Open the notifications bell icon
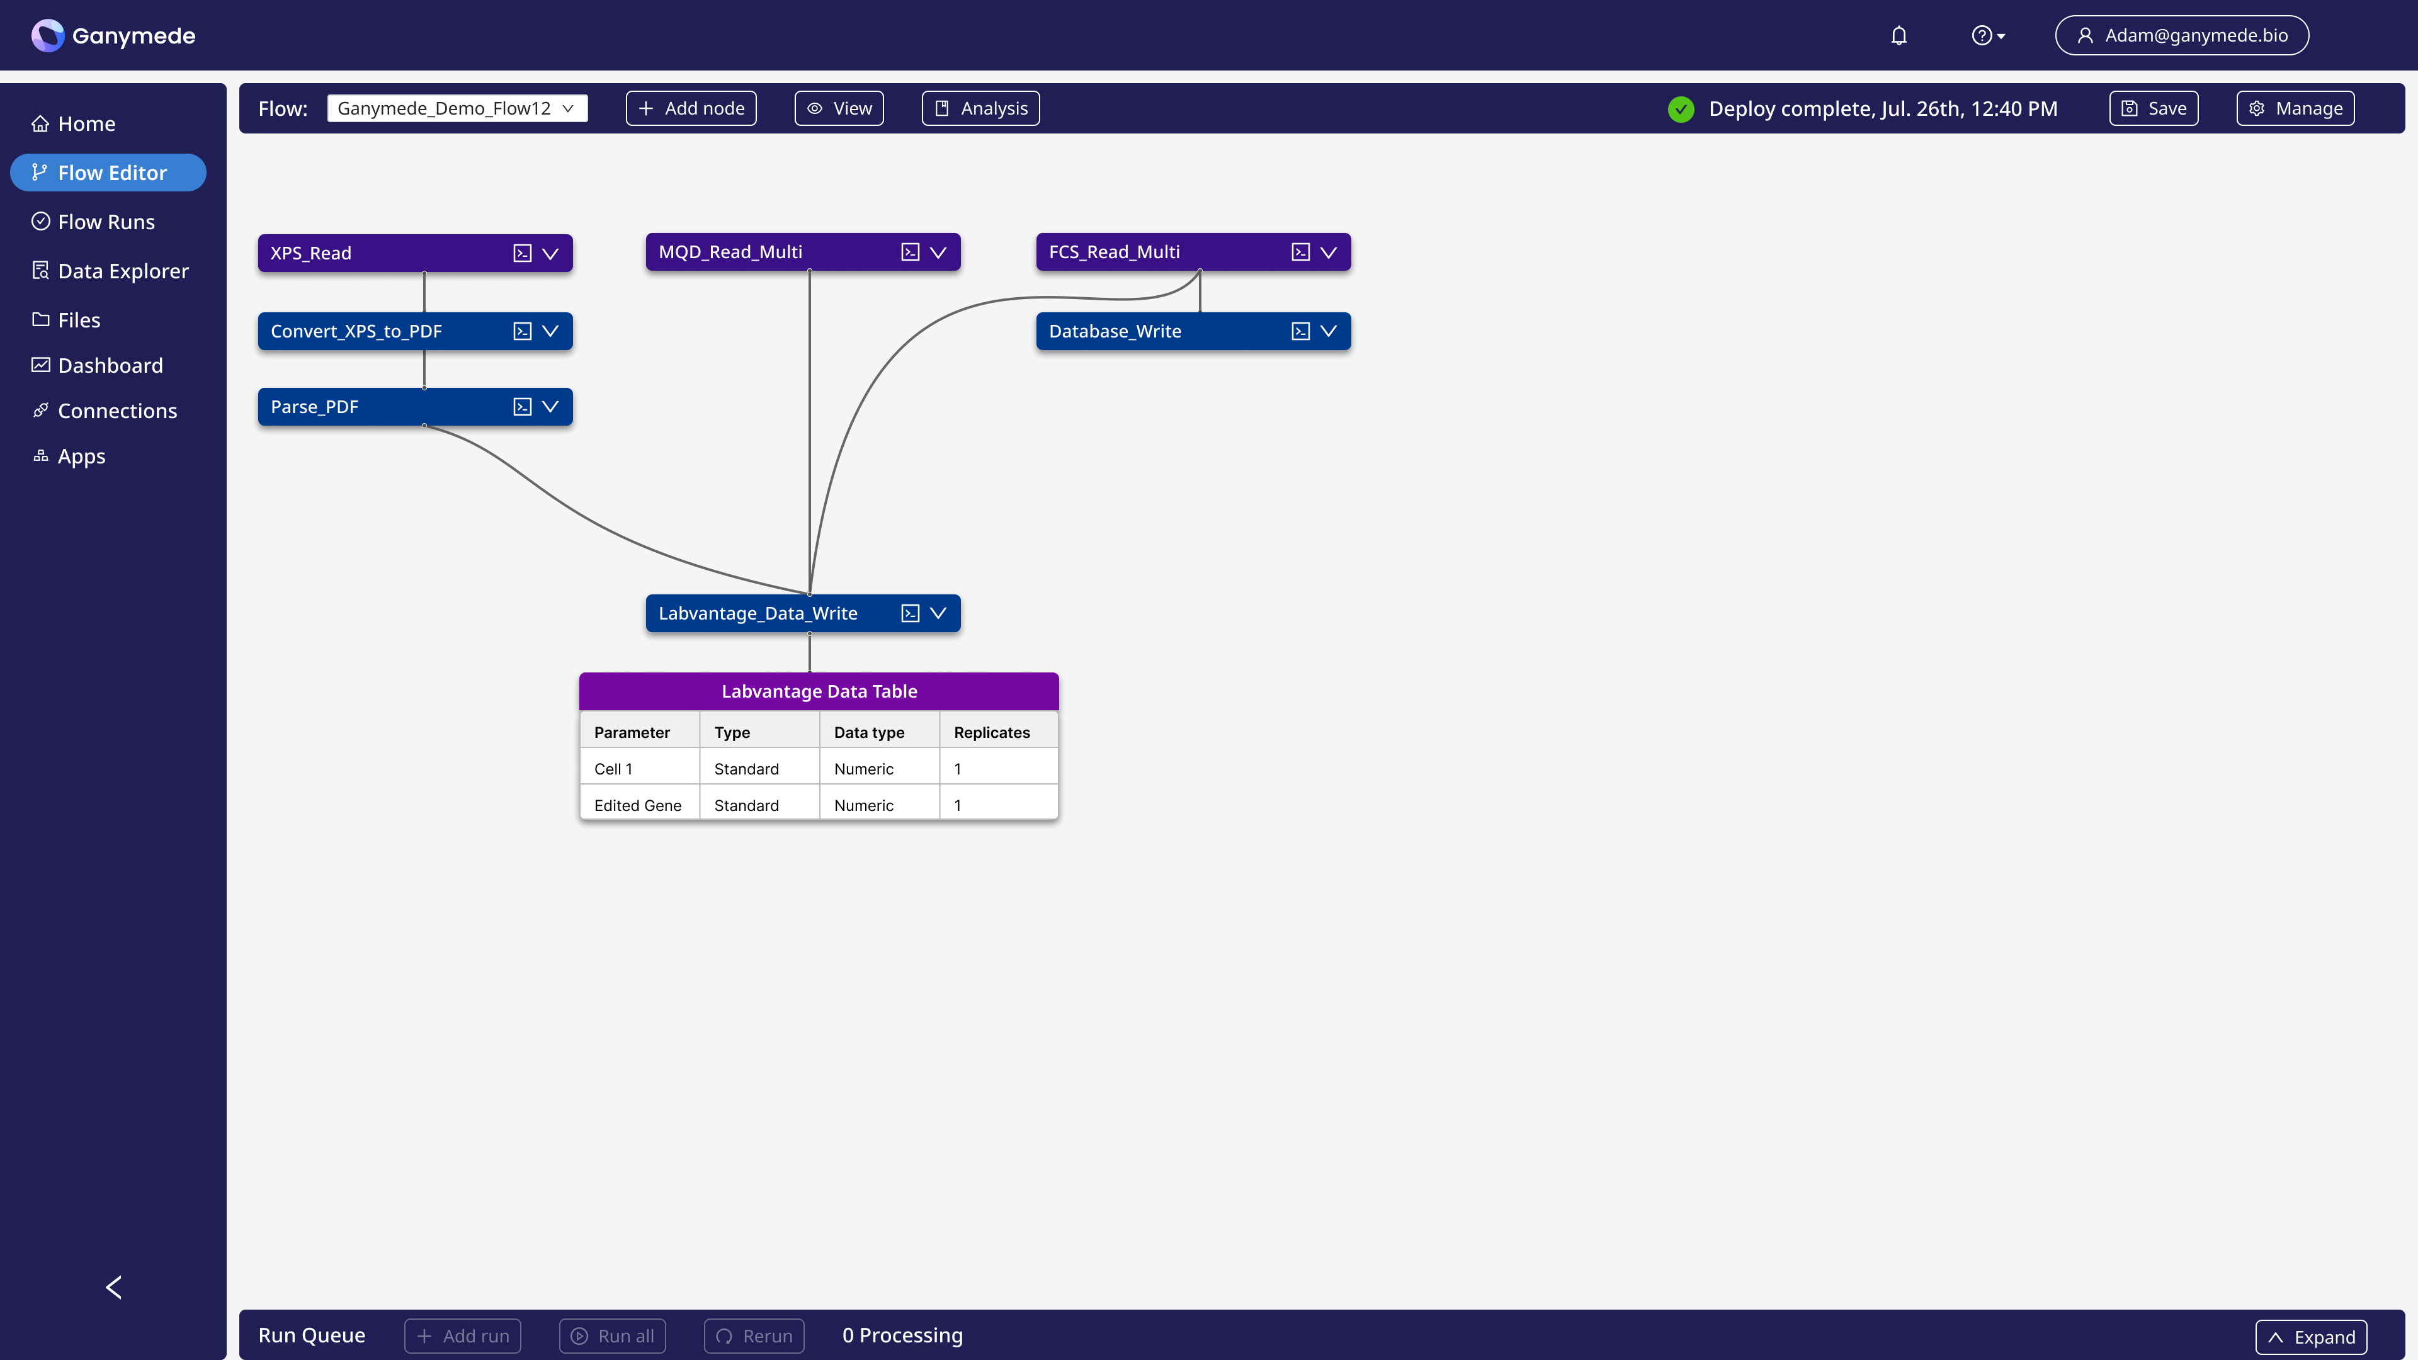This screenshot has width=2418, height=1360. click(x=1898, y=36)
